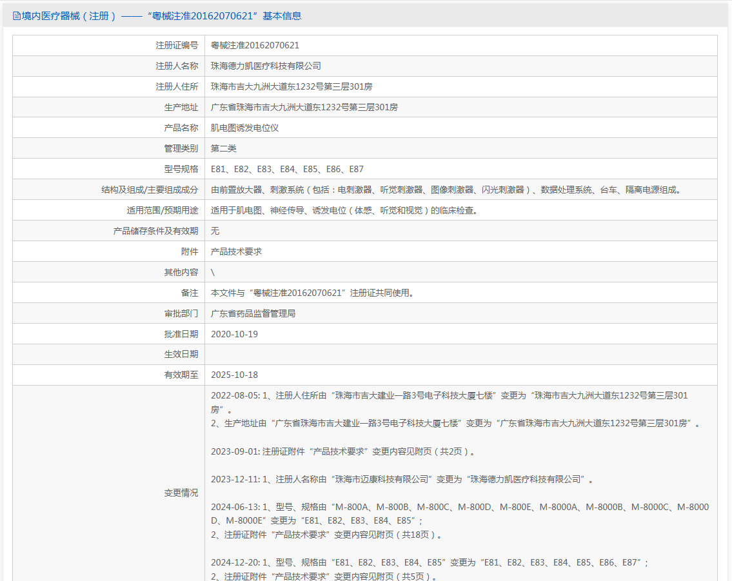The height and width of the screenshot is (581, 732).
Task: Click the 生产地址 label cell
Action: pos(109,107)
